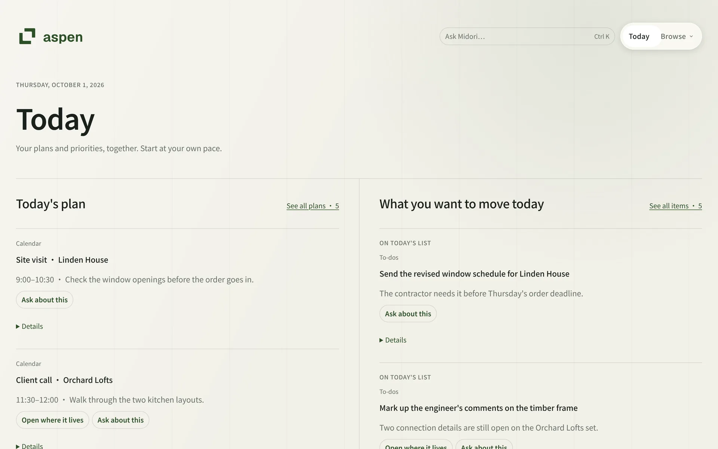Click the aspen wordmark text

point(63,37)
